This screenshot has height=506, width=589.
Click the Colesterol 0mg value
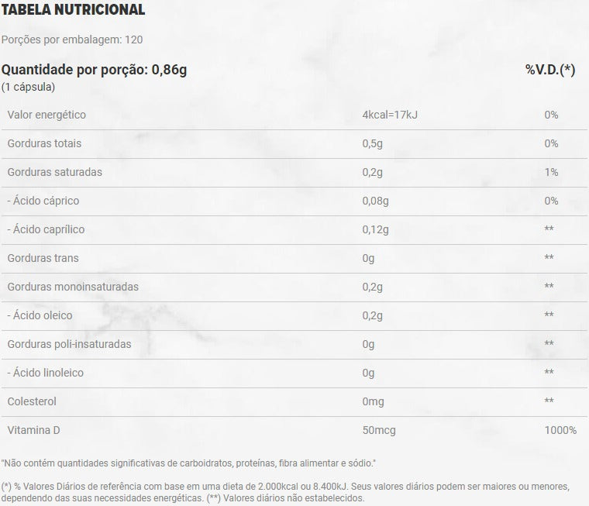click(373, 401)
